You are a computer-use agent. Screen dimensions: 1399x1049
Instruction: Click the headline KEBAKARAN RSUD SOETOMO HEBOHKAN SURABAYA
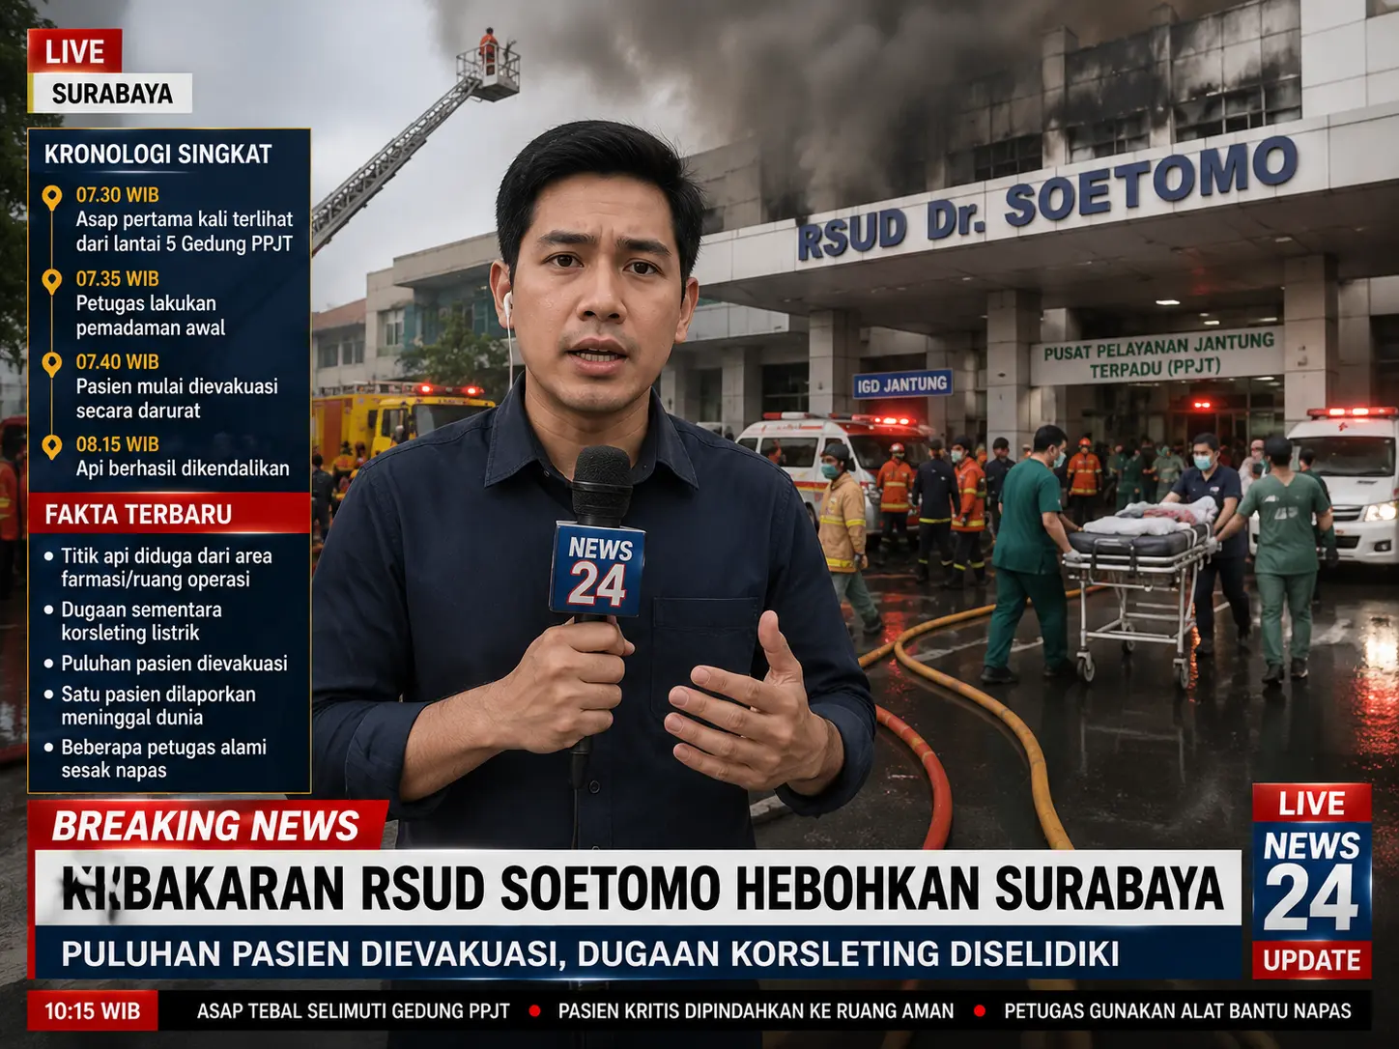click(x=642, y=889)
